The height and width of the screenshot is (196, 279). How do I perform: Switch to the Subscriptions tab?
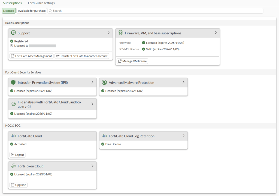click(x=12, y=3)
